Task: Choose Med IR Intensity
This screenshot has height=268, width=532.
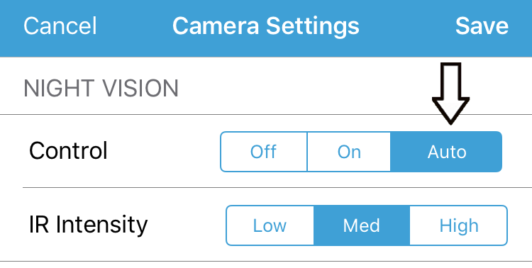Action: click(362, 225)
